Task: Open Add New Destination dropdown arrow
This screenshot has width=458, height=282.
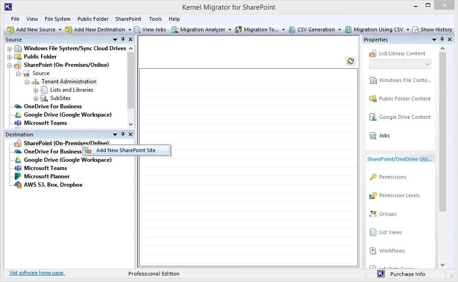Action: [x=130, y=30]
